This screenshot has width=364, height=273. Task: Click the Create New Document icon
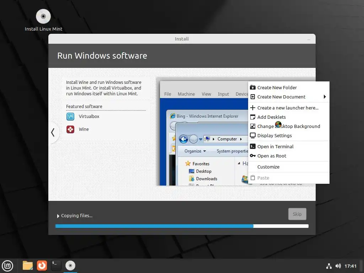click(x=253, y=97)
